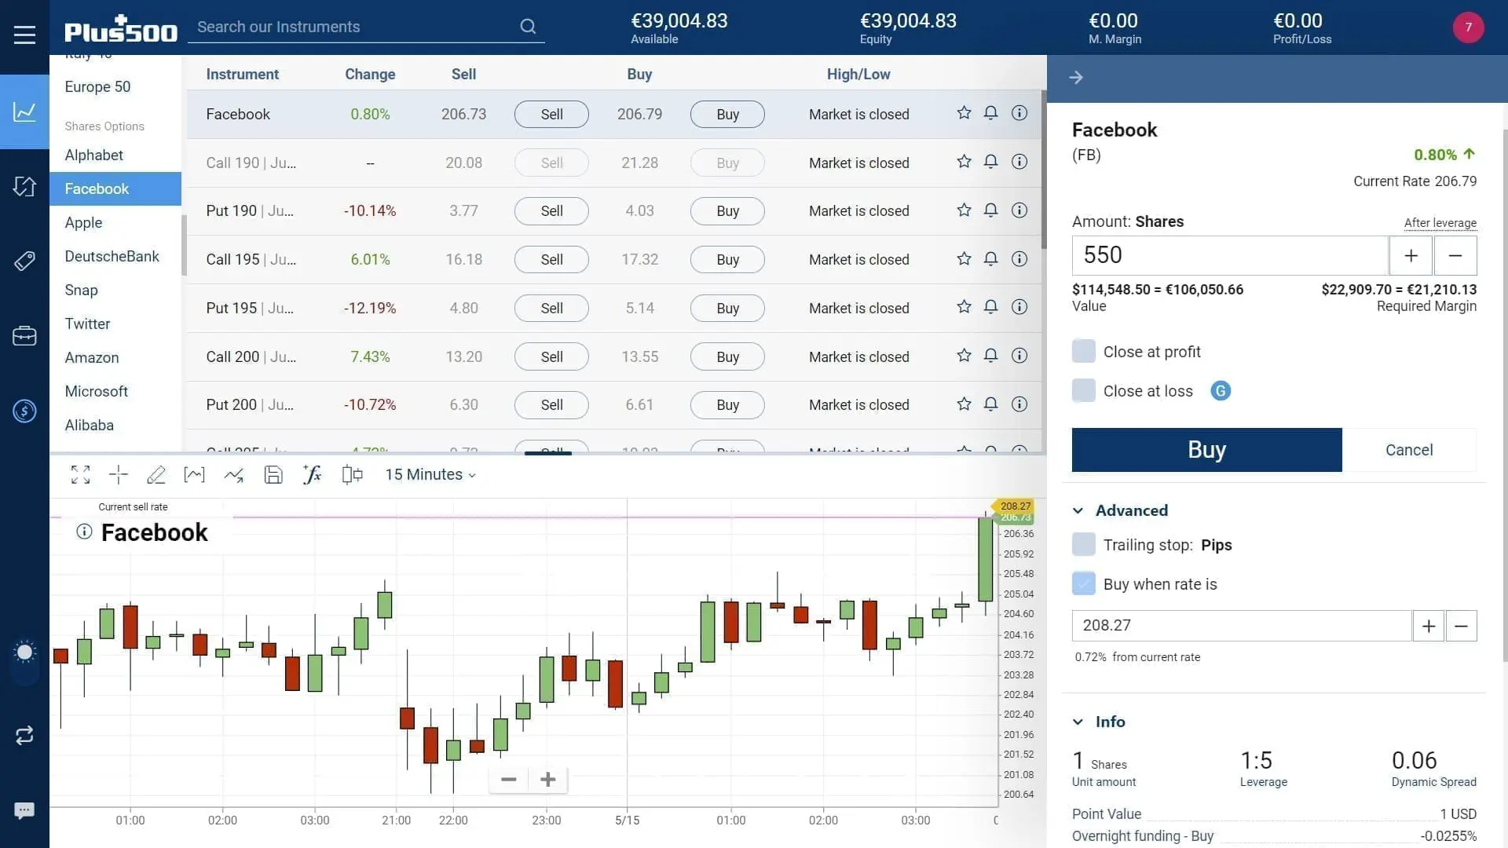Enable Close at loss checkbox
Screen dimensions: 1508x848
coord(1084,390)
